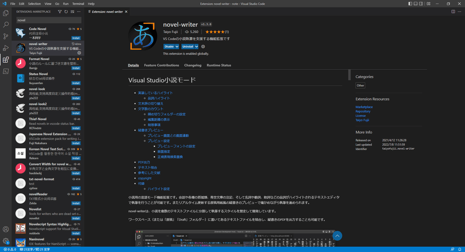Click the Uninstall button
Screen dimensions: 465x252
(188, 47)
